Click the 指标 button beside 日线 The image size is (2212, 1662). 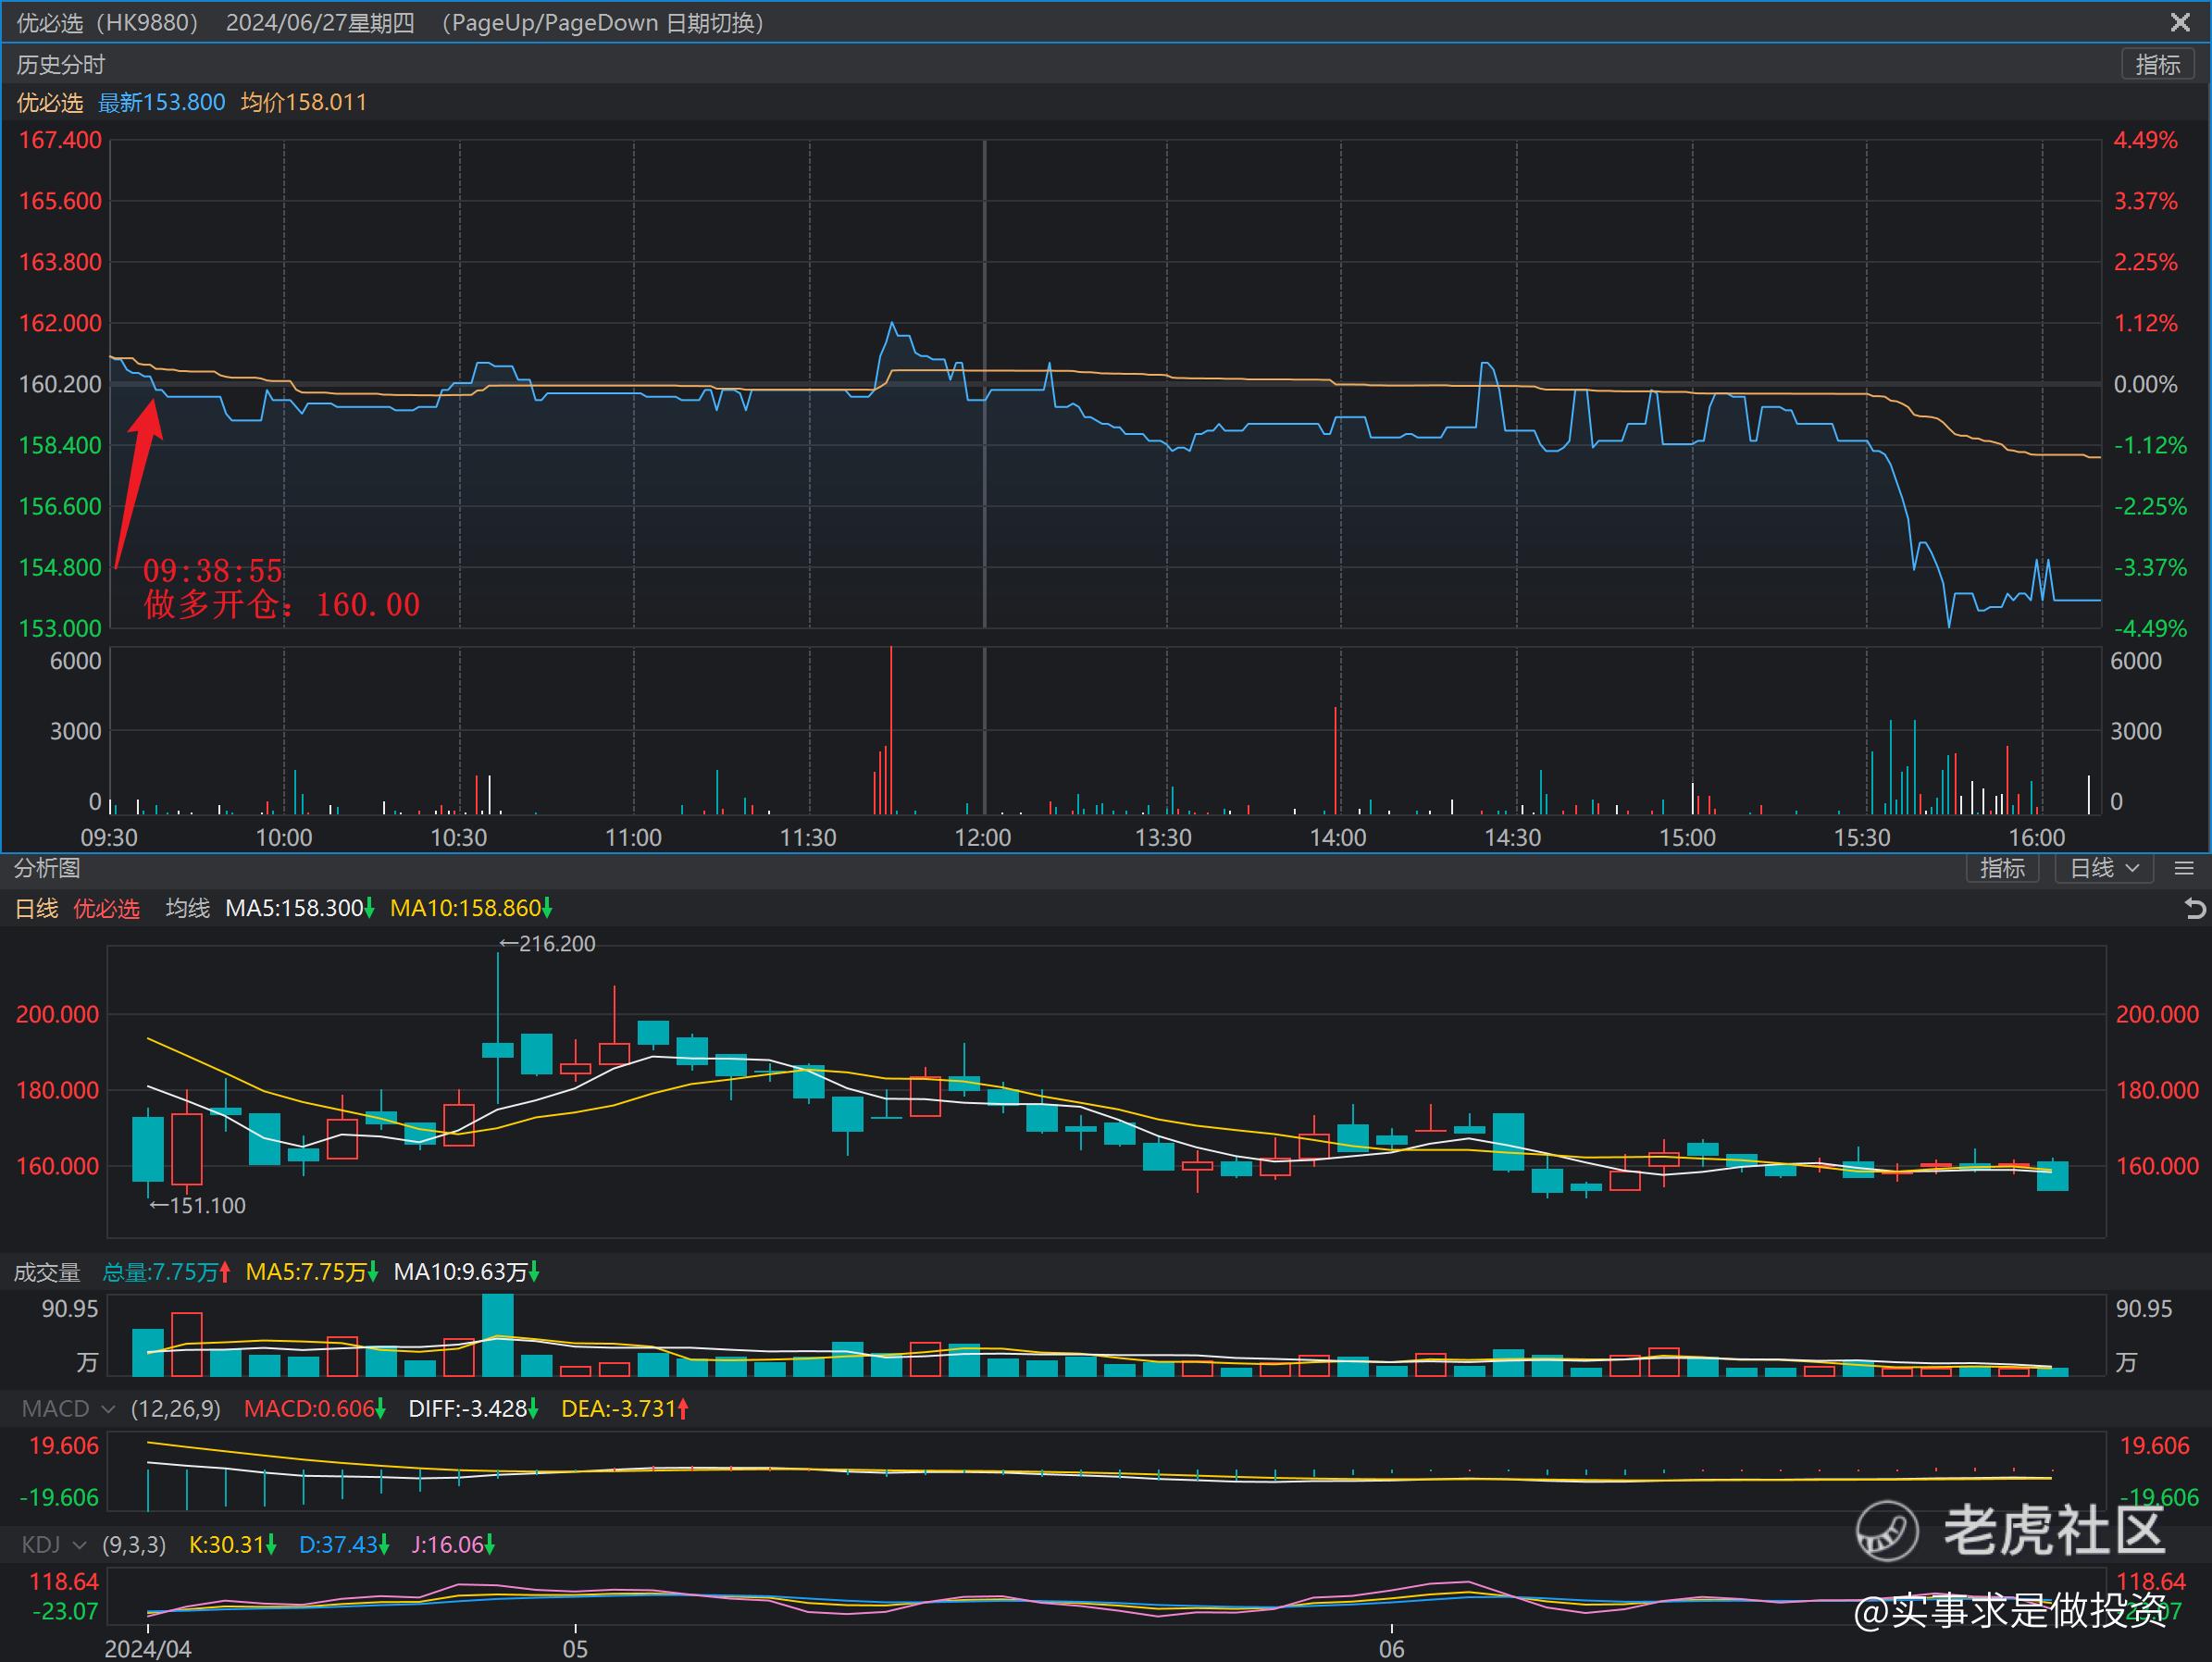[2001, 868]
